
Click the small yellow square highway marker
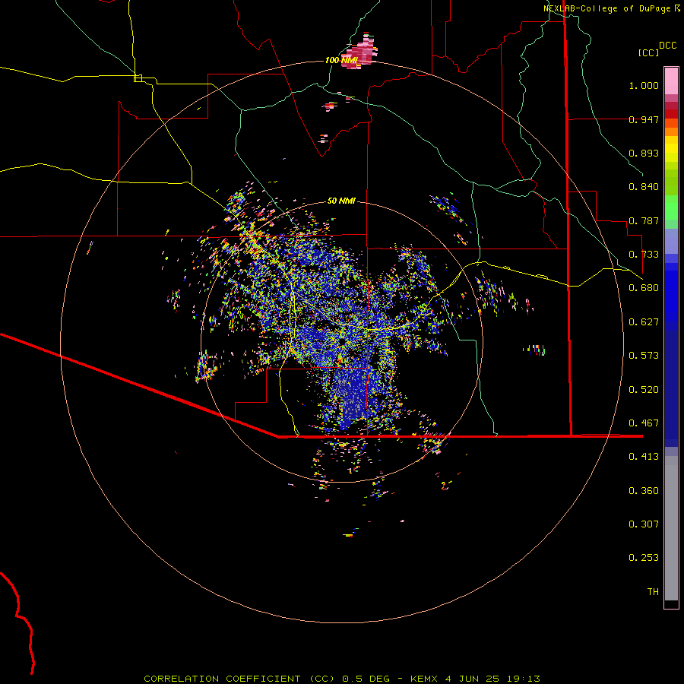[138, 78]
